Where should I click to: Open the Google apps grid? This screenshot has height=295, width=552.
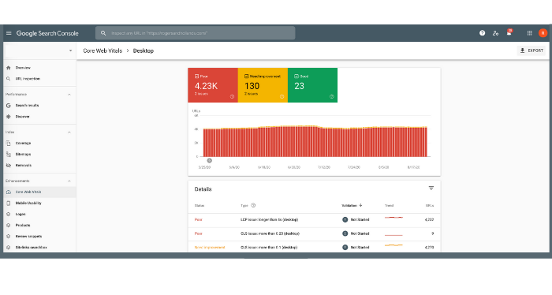(x=529, y=33)
